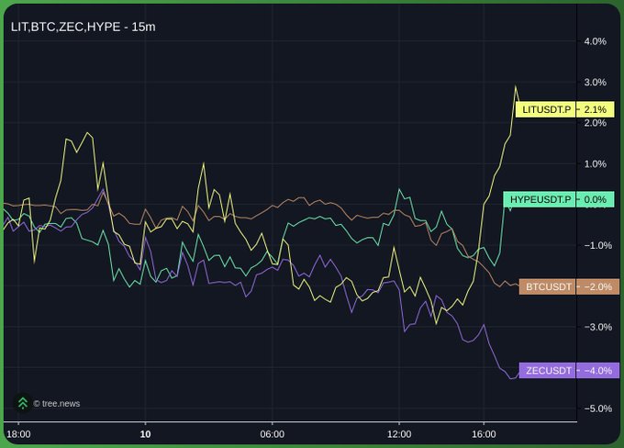Click the 3.0% y-axis label
The height and width of the screenshot is (448, 624).
click(596, 83)
